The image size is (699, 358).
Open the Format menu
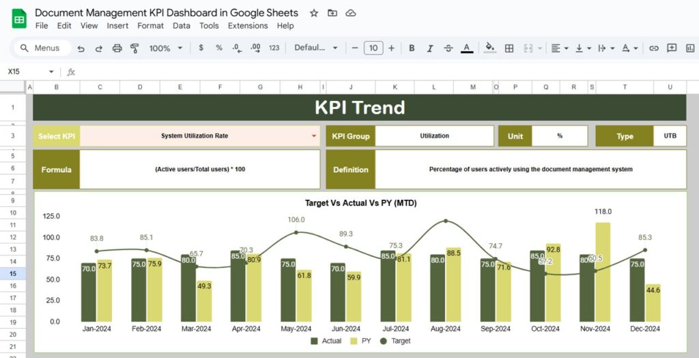[151, 26]
